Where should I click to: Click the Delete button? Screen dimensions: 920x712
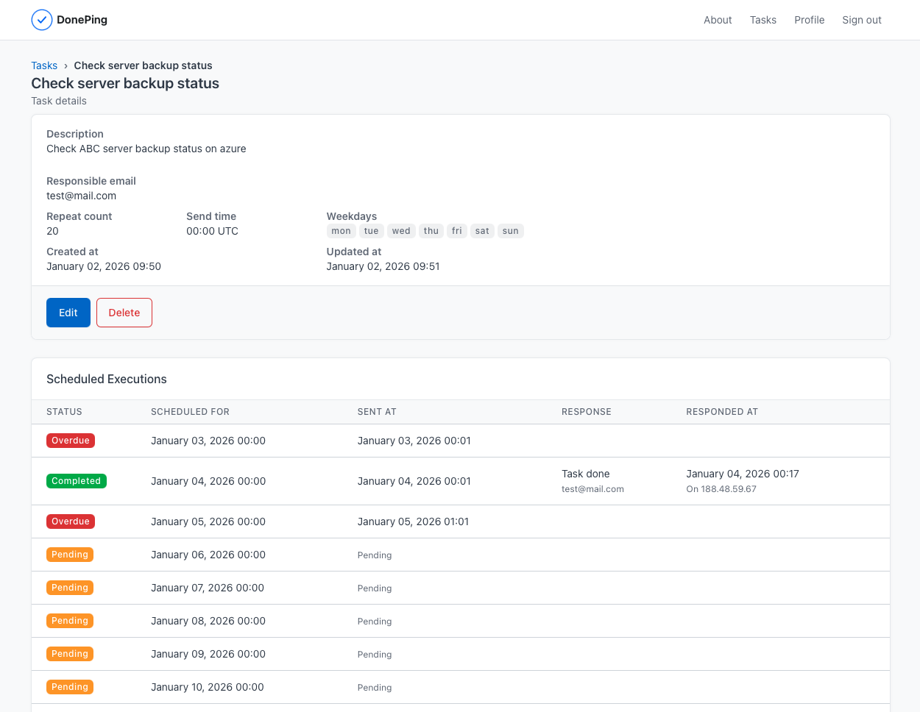[x=124, y=313]
